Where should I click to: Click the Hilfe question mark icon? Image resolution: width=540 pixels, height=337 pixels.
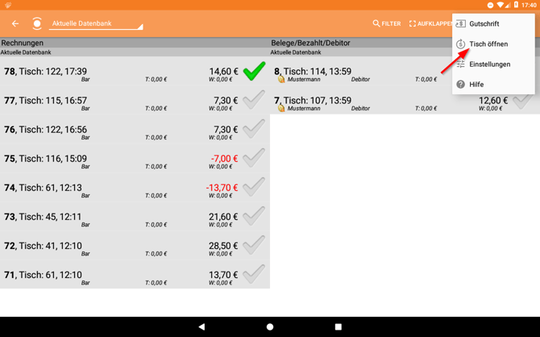coord(461,85)
